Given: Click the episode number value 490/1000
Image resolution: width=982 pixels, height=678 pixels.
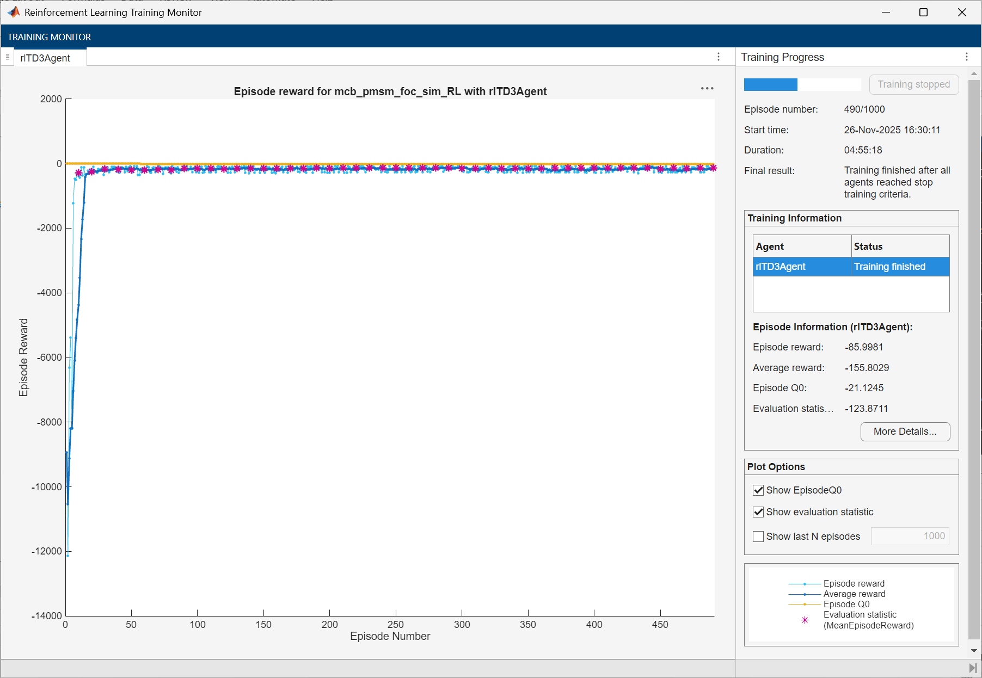Looking at the screenshot, I should [x=864, y=109].
